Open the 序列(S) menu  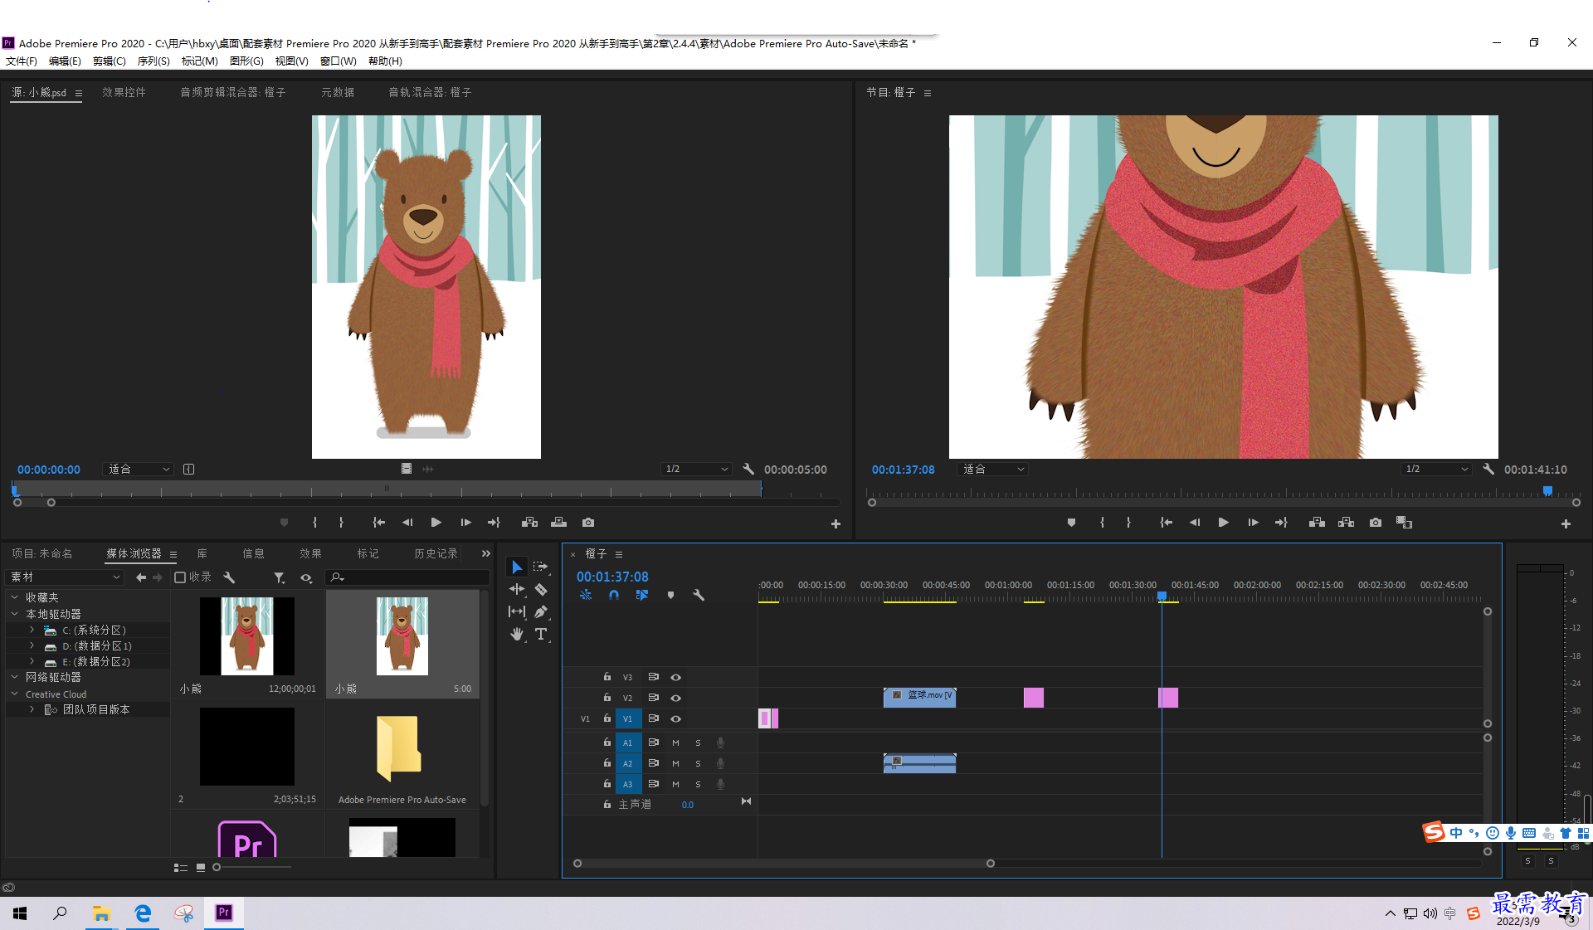click(x=153, y=61)
